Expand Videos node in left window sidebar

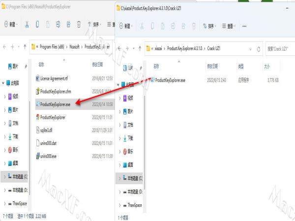[5, 97]
